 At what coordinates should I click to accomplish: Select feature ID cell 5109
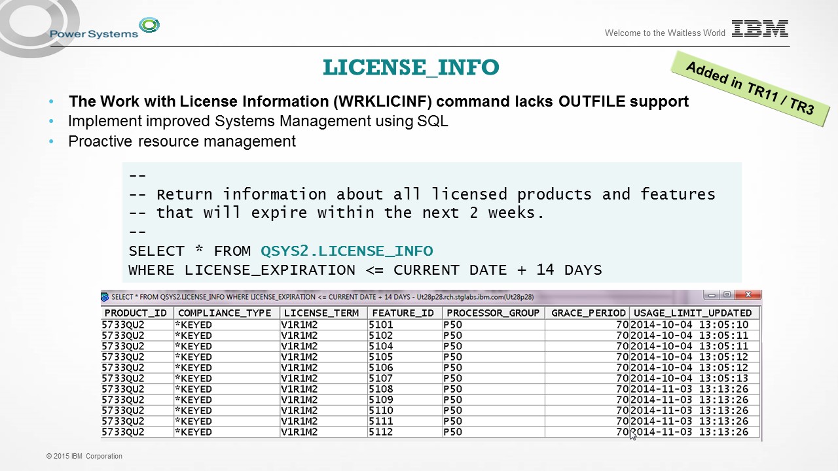[405, 400]
